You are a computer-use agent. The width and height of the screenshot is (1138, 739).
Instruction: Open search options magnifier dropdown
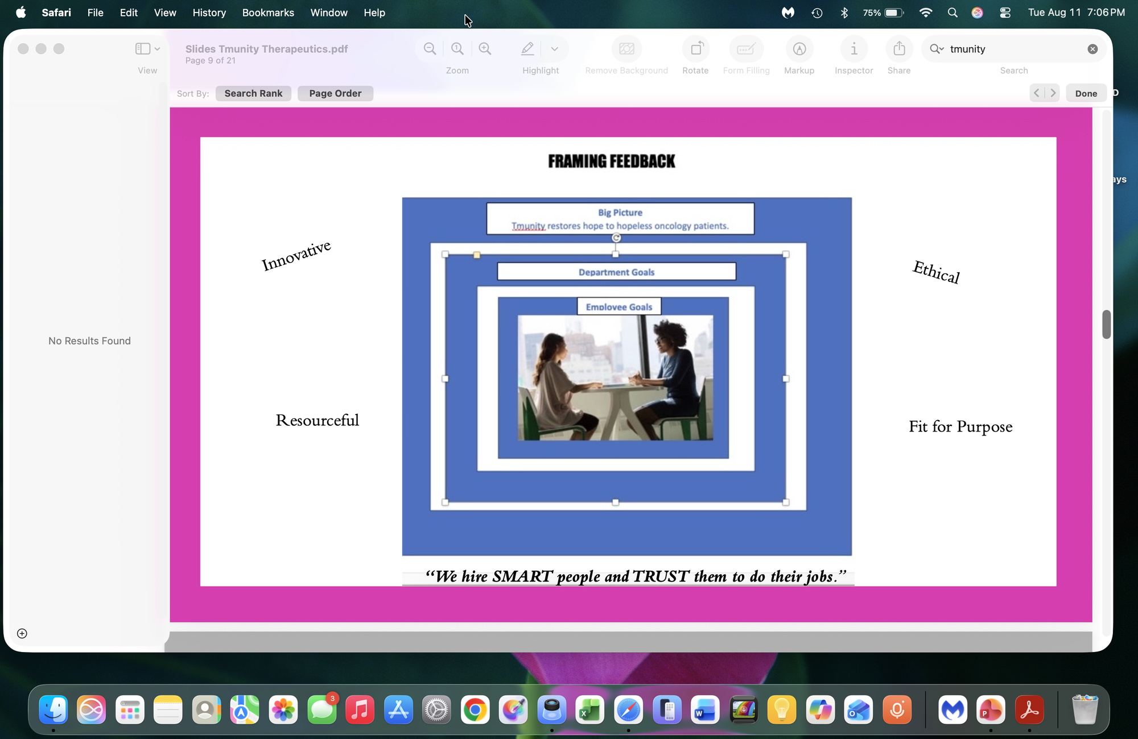(937, 49)
